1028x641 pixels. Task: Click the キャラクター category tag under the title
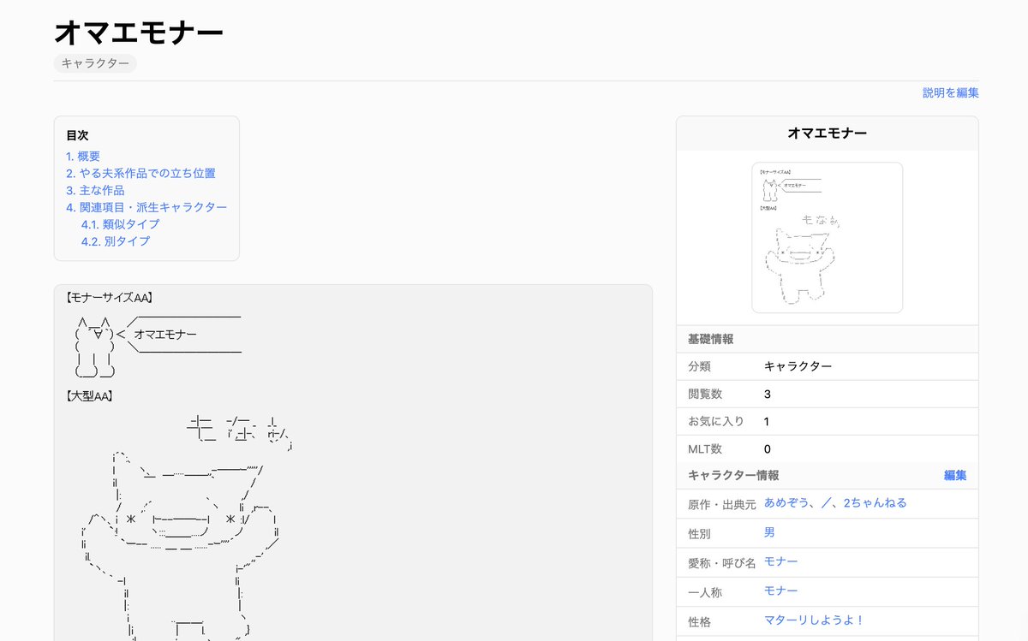tap(95, 63)
